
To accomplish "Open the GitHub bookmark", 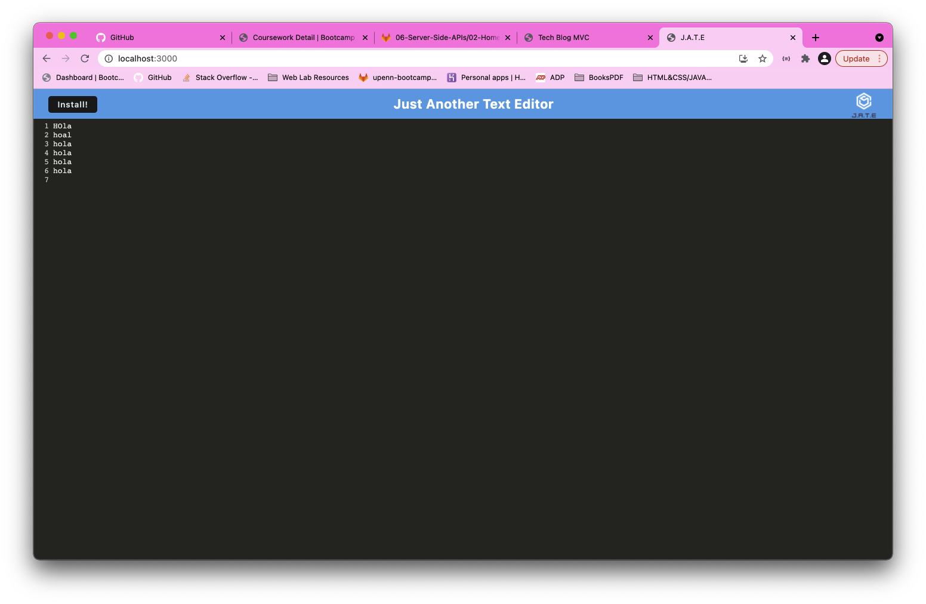I will point(152,77).
